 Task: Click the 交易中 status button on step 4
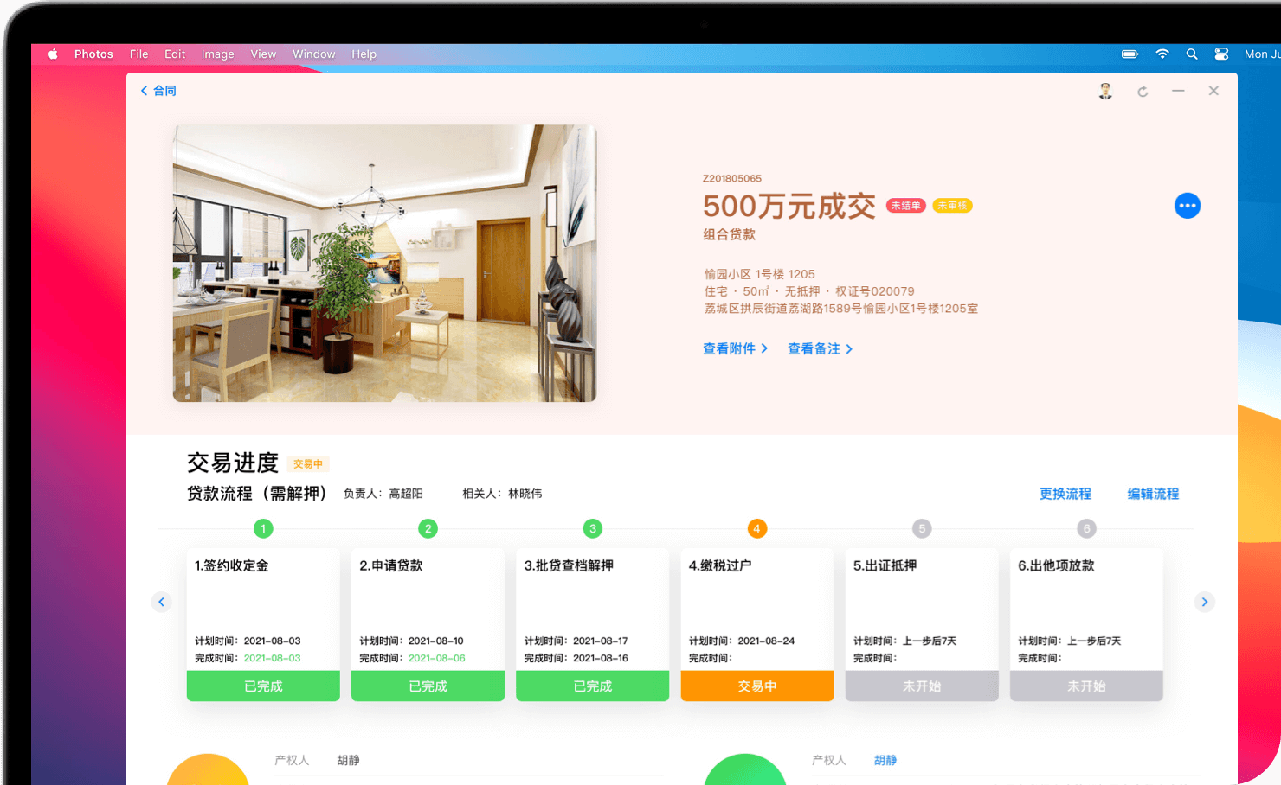(x=756, y=686)
